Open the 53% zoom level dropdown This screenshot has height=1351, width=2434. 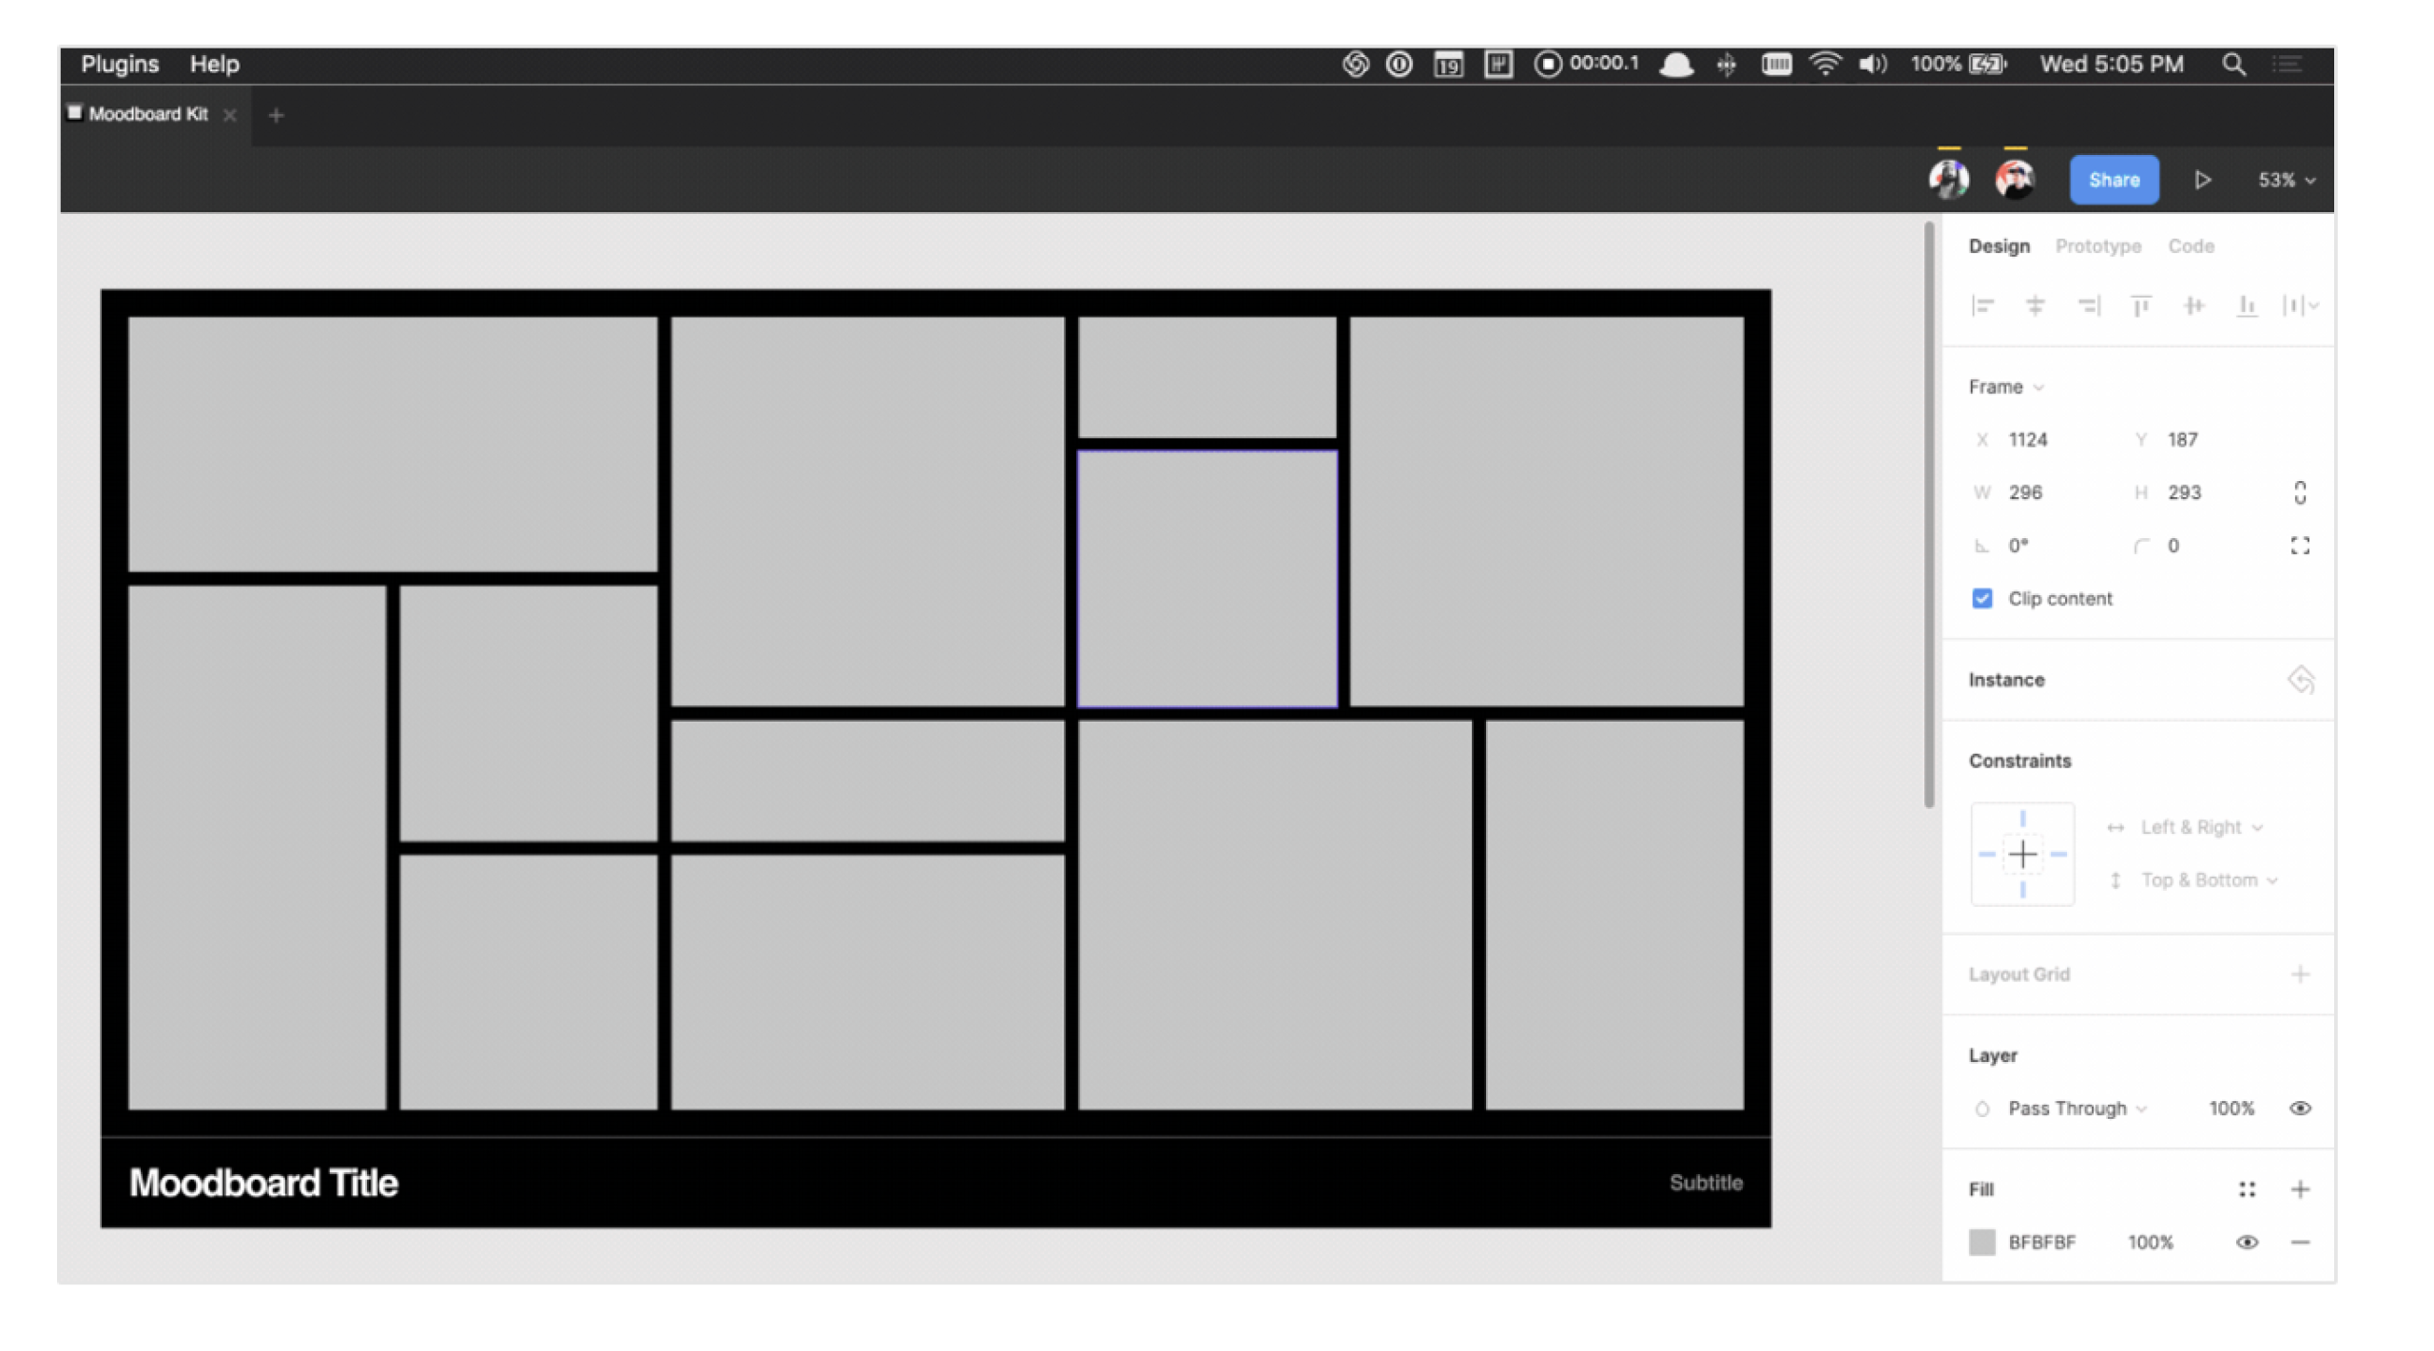click(2285, 180)
